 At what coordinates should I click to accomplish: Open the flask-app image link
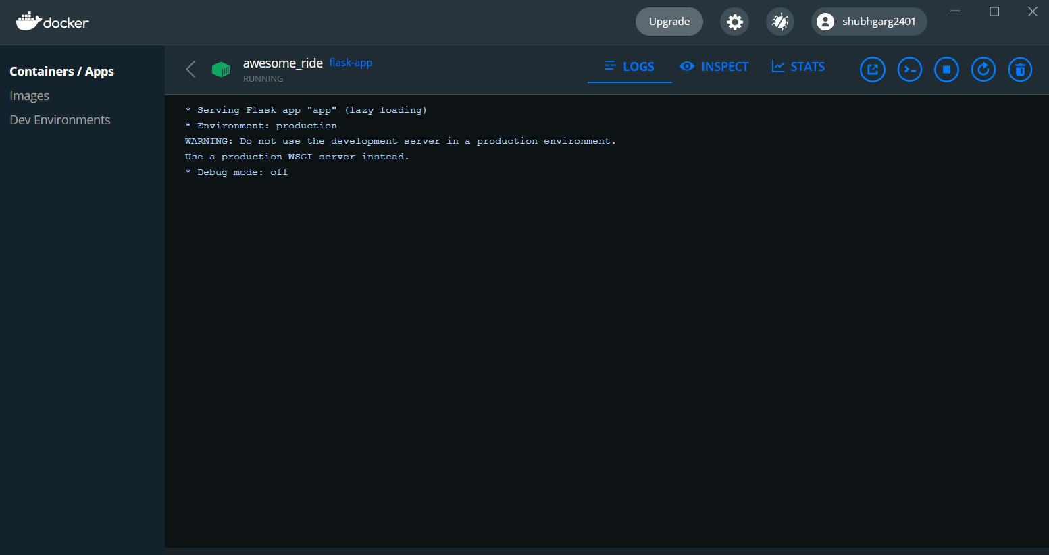click(351, 62)
